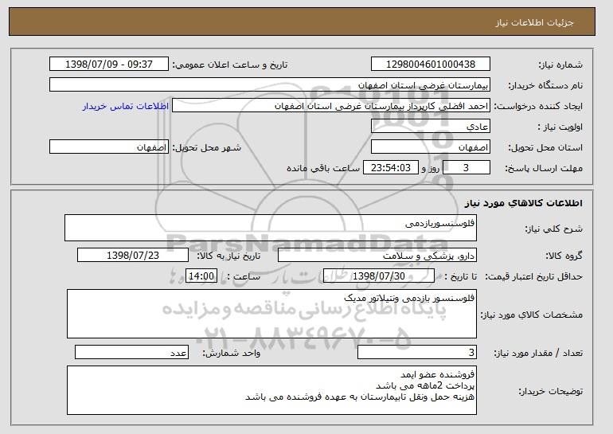Click label ایجاد کننده درخواست
This screenshot has height=434, width=613.
pyautogui.click(x=538, y=107)
